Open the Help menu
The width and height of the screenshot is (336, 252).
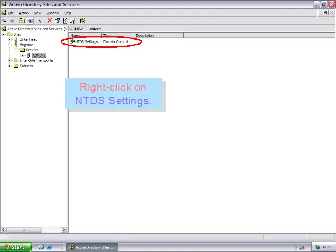[68, 13]
